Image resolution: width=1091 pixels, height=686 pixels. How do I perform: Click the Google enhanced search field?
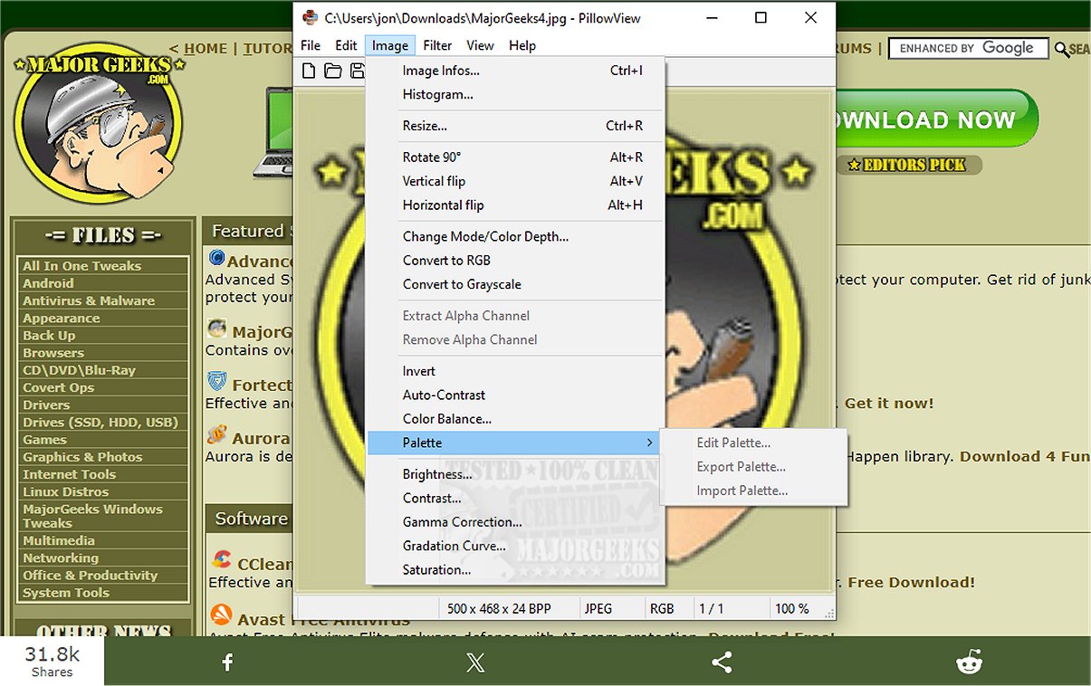pos(969,49)
